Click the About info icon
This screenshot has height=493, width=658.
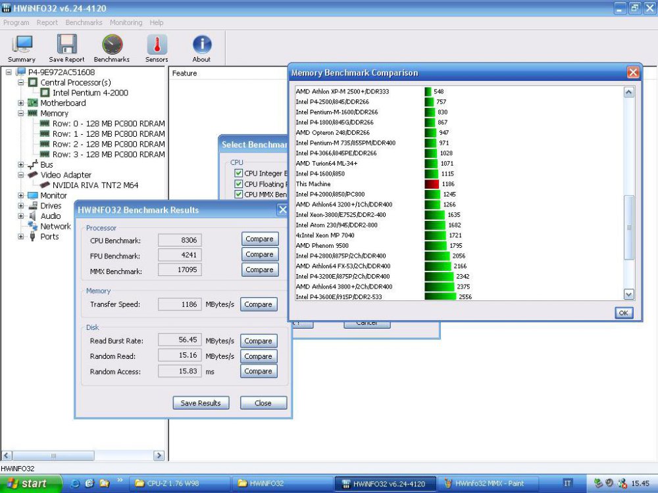(x=201, y=46)
